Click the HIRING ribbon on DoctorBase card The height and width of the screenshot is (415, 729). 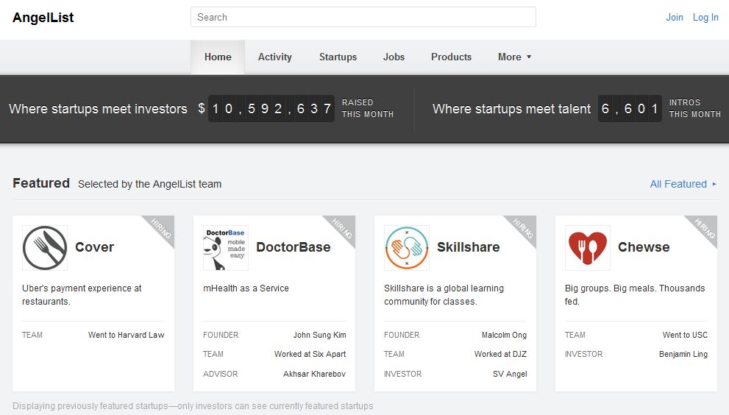[x=343, y=228]
